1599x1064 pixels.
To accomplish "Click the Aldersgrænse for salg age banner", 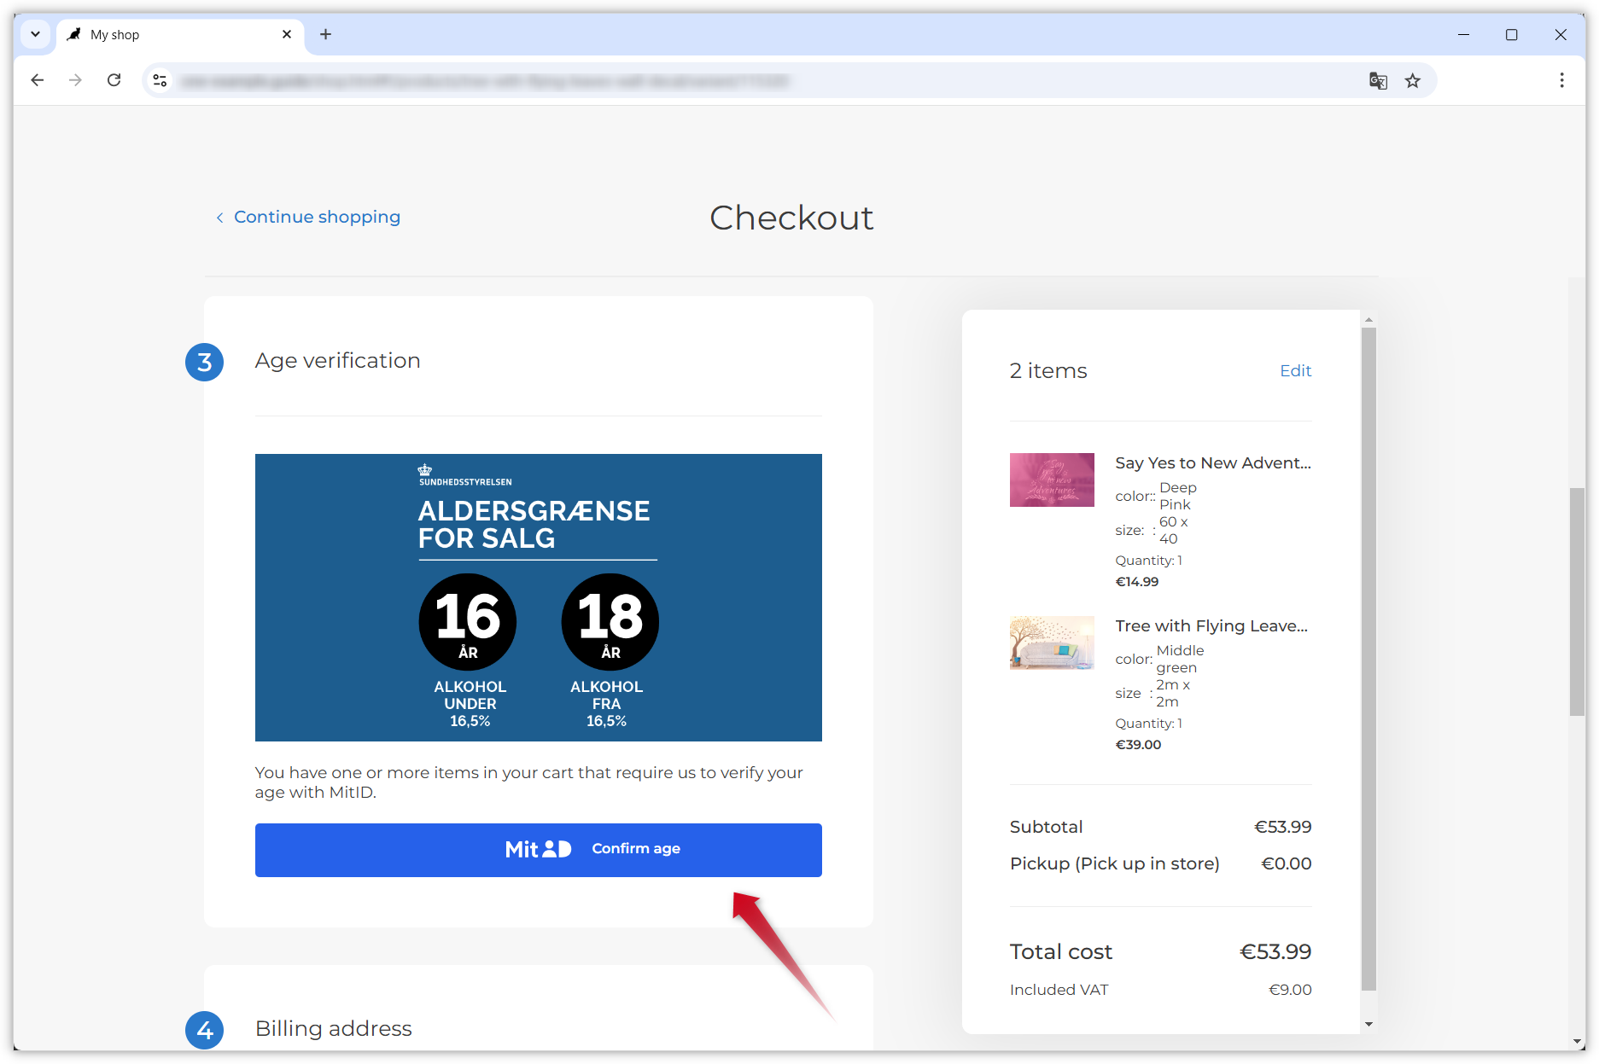I will (538, 597).
